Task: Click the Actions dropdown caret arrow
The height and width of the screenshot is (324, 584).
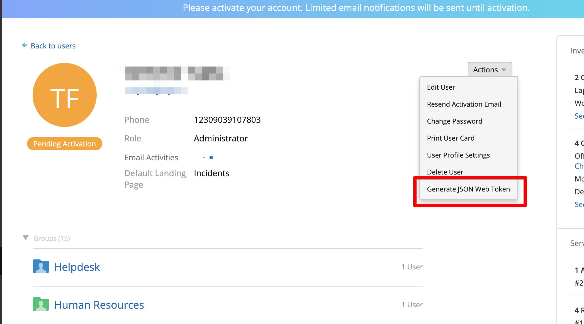Action: pyautogui.click(x=504, y=70)
